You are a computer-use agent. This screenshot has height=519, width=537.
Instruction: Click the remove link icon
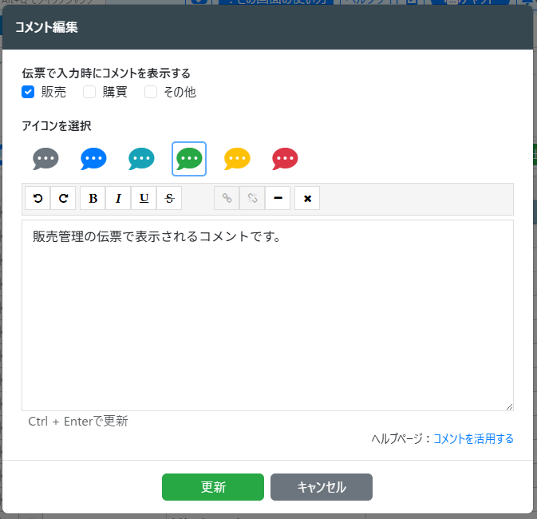(x=252, y=198)
